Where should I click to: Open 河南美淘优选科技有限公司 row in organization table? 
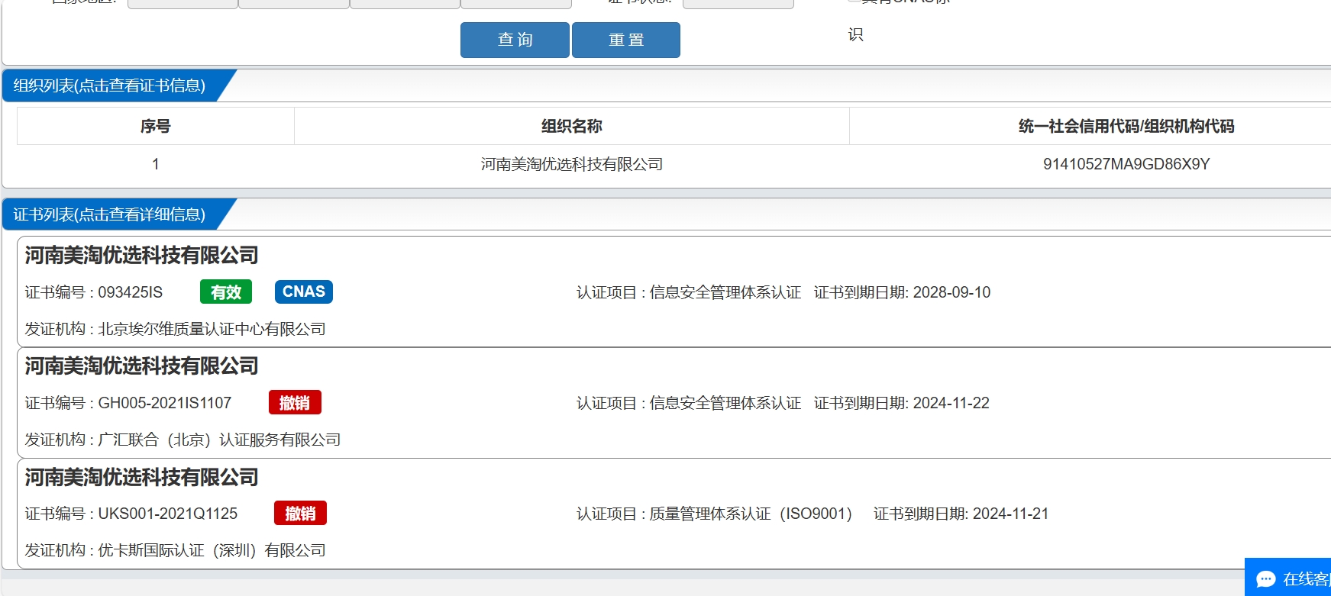tap(572, 164)
